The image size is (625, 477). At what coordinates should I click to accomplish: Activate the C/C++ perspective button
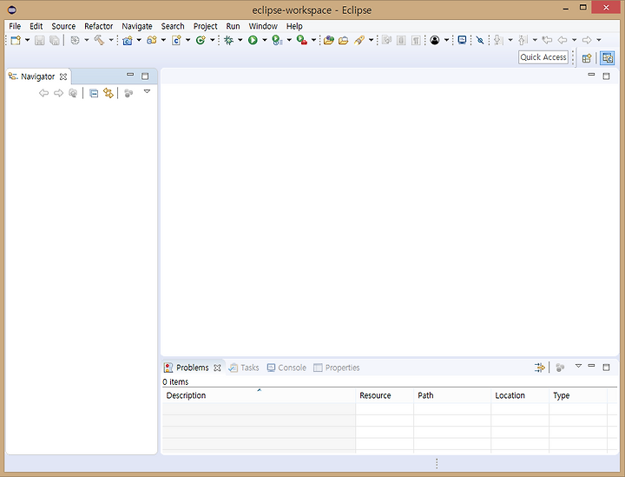point(608,58)
